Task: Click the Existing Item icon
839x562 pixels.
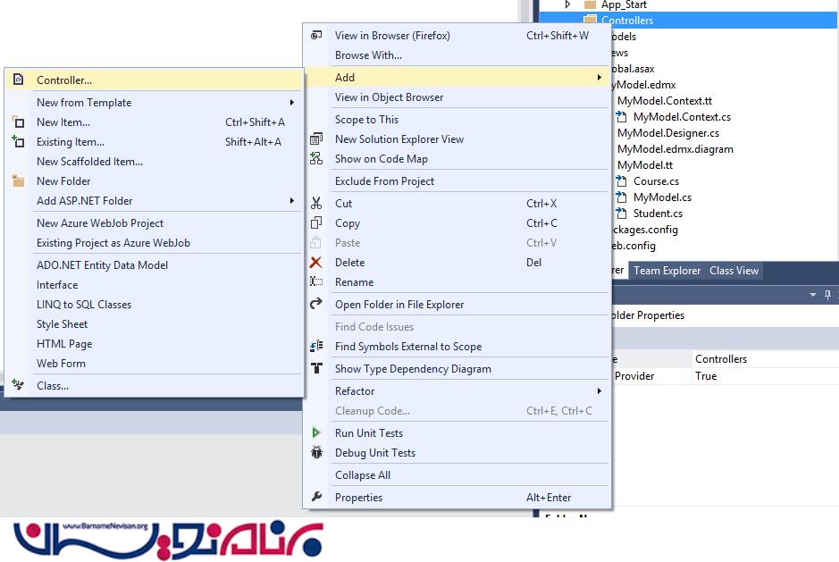Action: (x=18, y=142)
